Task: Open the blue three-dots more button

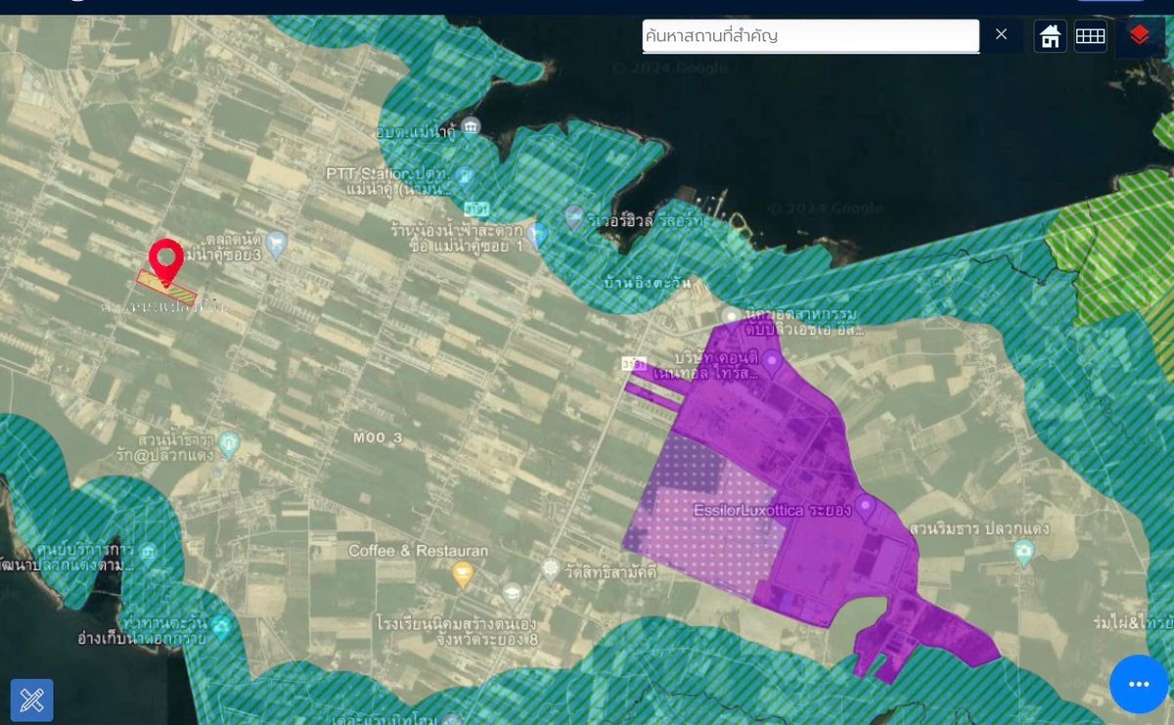Action: tap(1138, 684)
